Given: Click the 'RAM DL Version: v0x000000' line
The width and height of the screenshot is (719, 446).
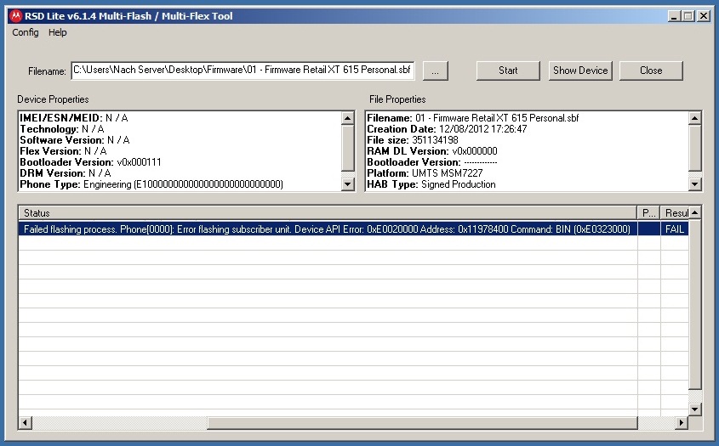Looking at the screenshot, I should 432,150.
